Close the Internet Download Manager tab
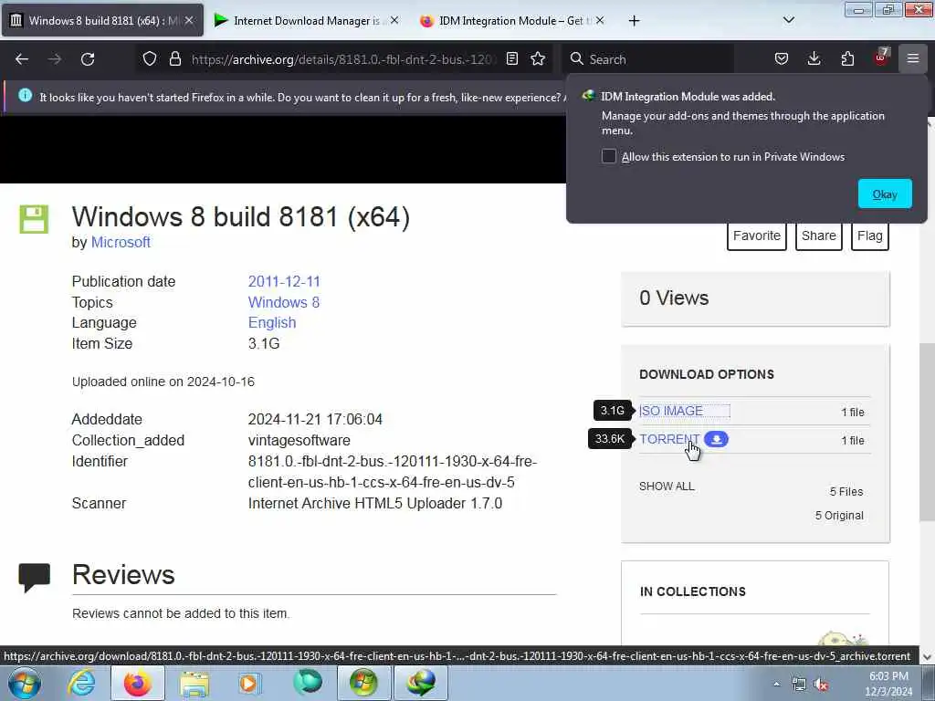 coord(394,20)
